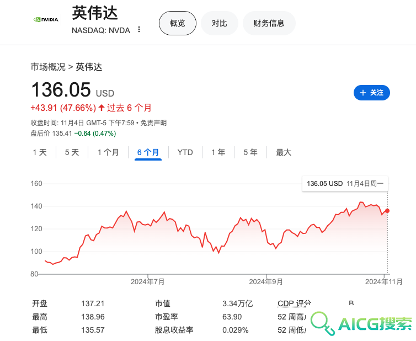
Task: Click the 2024年9月 axis label
Action: pyautogui.click(x=266, y=281)
